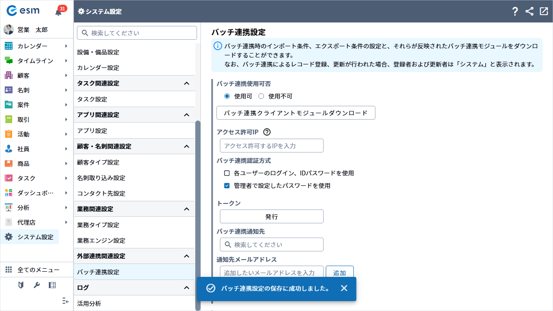The image size is (553, 311).
Task: Click the wrench tool icon
Action: tap(37, 285)
